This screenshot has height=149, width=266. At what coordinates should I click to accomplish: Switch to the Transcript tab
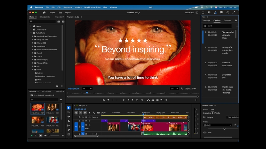(206, 20)
